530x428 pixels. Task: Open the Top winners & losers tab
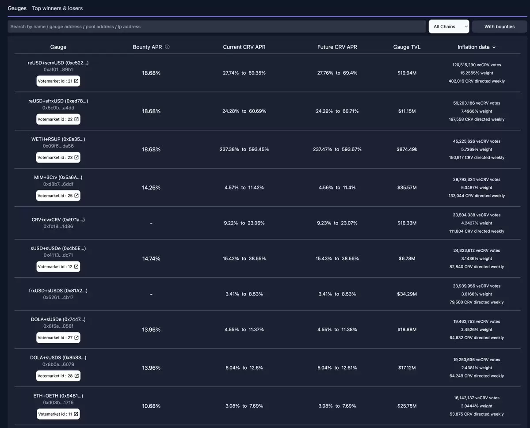click(x=57, y=8)
